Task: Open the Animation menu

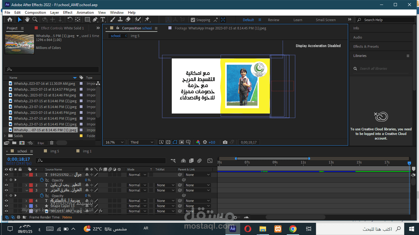Action: point(85,13)
